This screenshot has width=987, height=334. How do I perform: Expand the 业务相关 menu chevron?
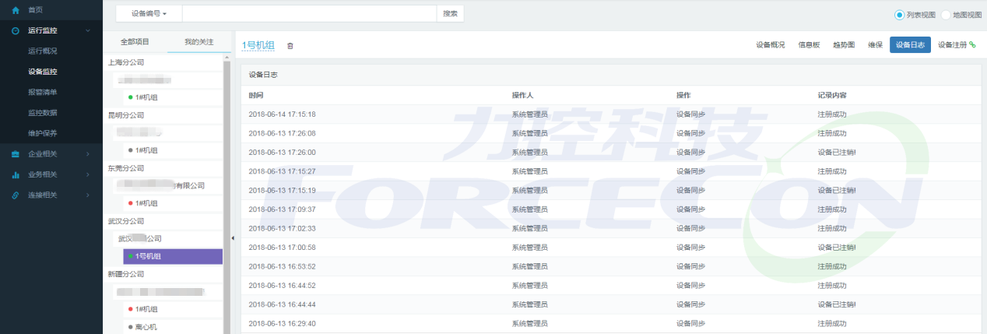(x=88, y=174)
